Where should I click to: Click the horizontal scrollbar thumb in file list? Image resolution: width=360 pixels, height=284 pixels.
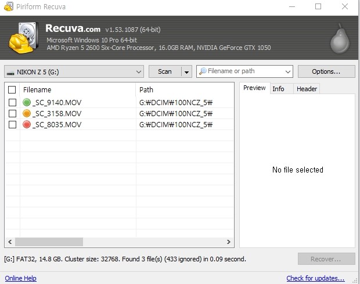tap(49, 242)
